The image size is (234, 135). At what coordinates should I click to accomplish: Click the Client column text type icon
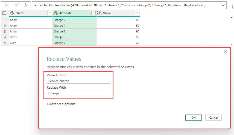pyautogui.click(x=12, y=13)
